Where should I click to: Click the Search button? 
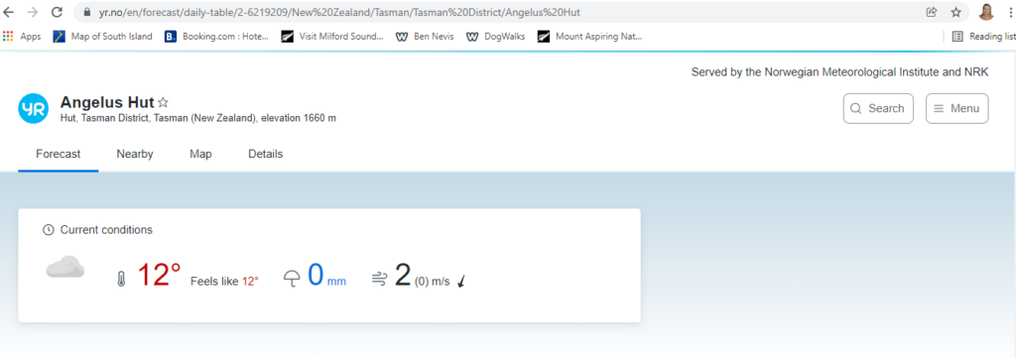pyautogui.click(x=878, y=108)
